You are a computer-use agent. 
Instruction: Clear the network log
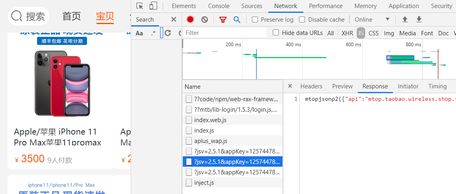205,19
